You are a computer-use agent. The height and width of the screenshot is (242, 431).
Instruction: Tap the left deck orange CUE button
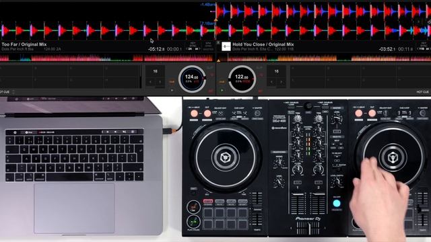(x=193, y=207)
